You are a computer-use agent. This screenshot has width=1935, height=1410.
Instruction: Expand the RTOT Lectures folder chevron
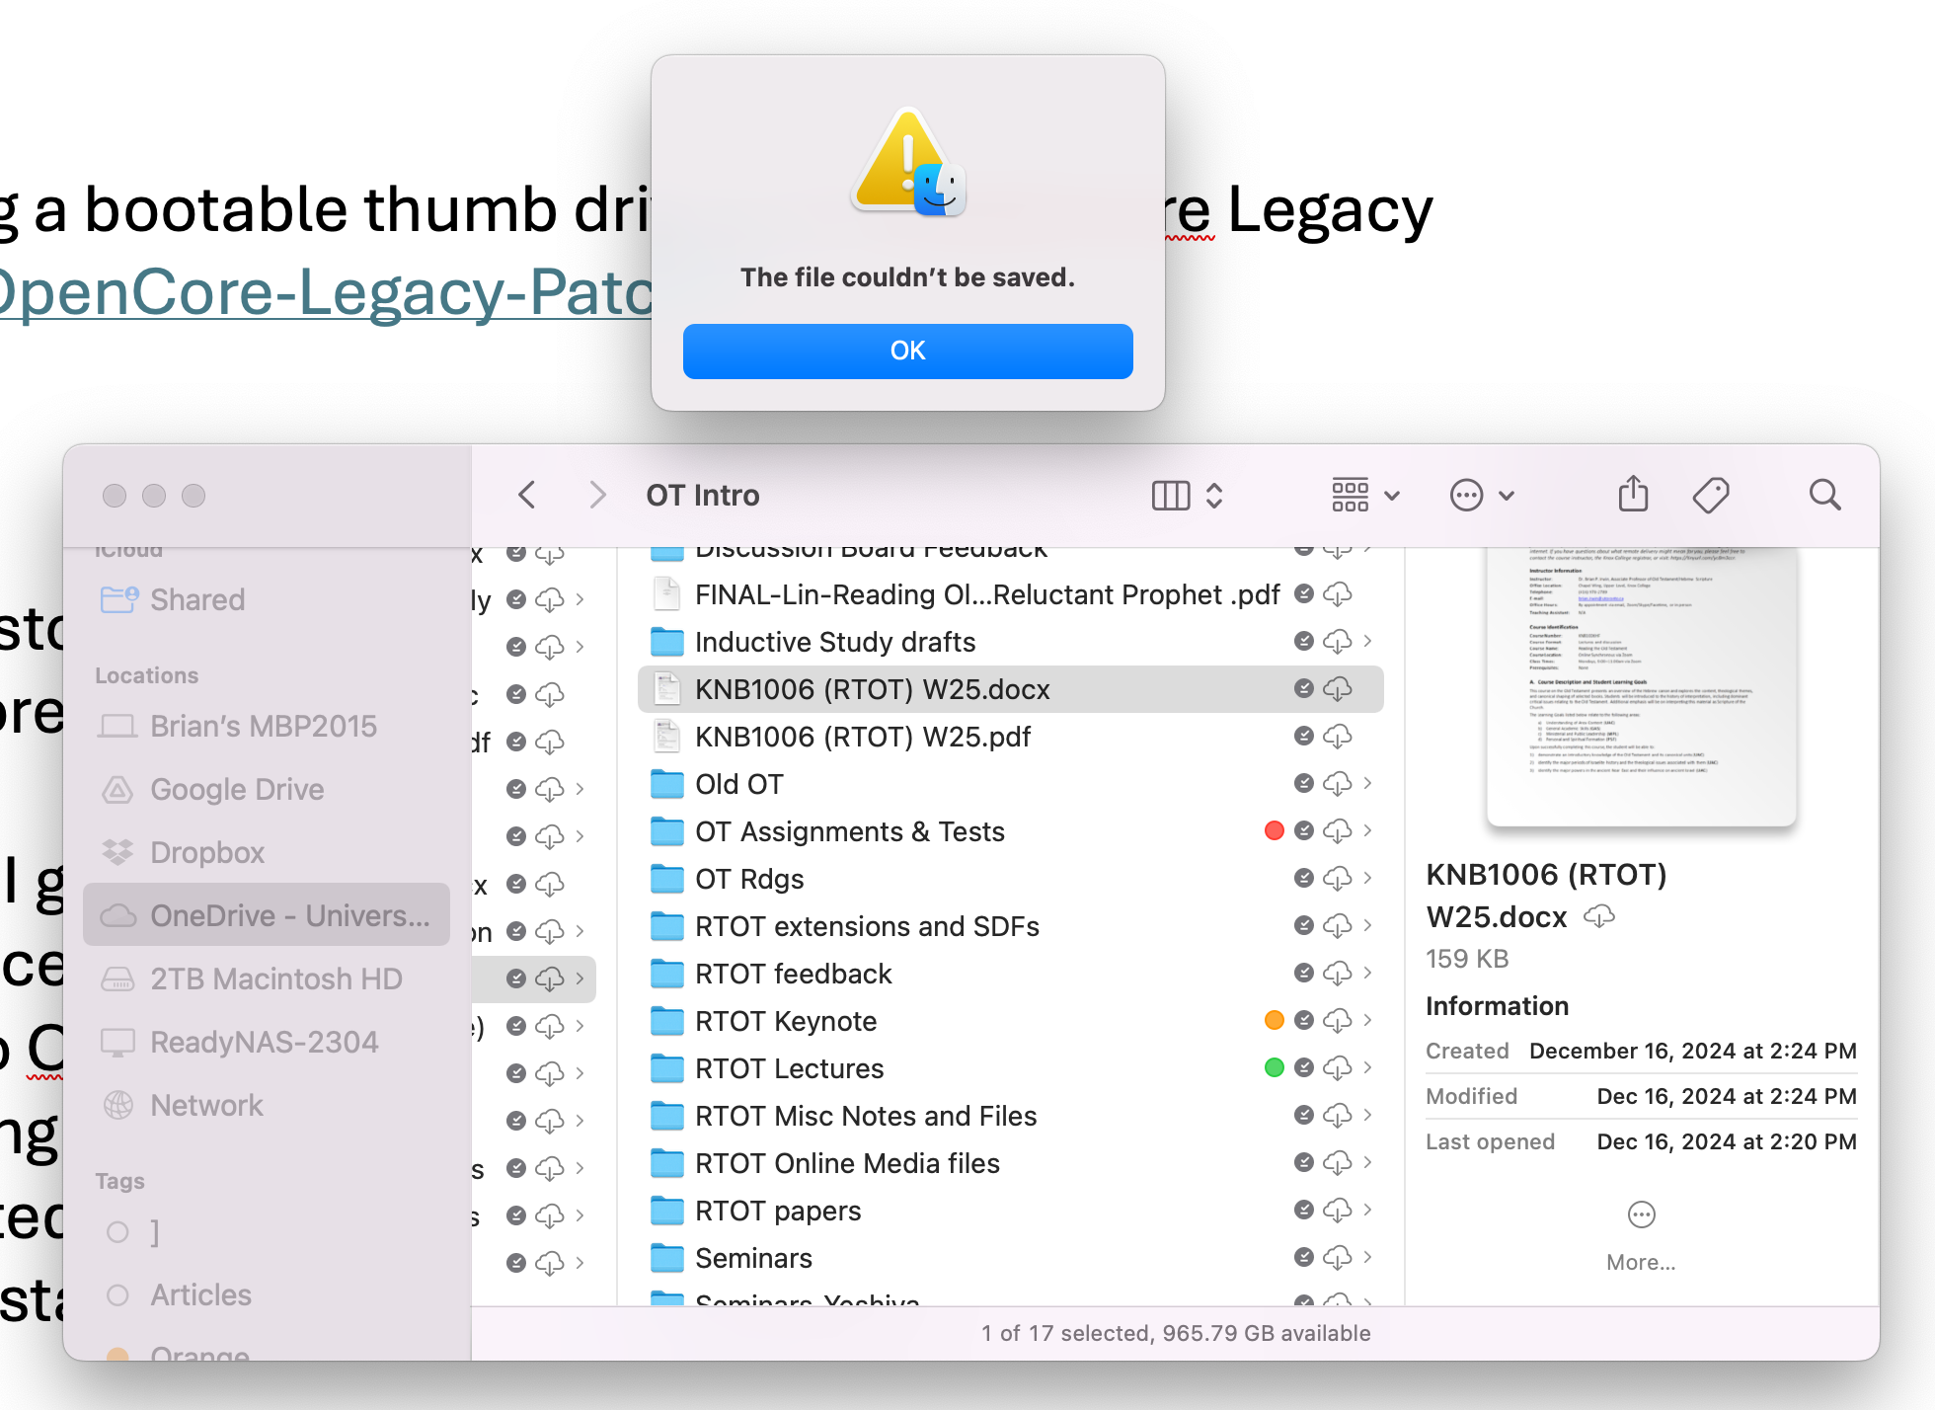pos(1367,1067)
